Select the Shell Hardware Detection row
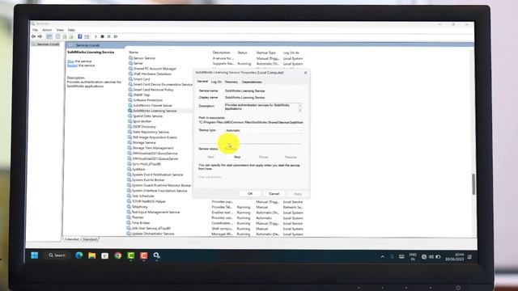 click(x=152, y=74)
